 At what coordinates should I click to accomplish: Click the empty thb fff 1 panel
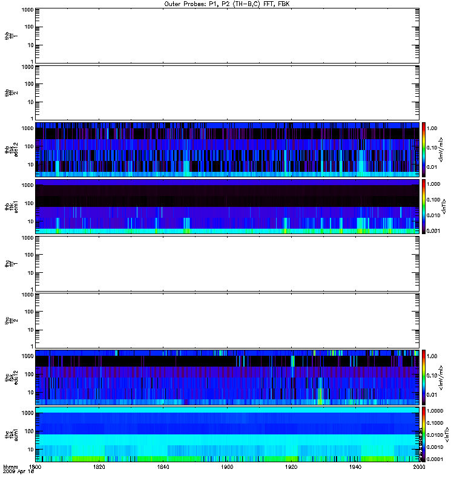227,36
